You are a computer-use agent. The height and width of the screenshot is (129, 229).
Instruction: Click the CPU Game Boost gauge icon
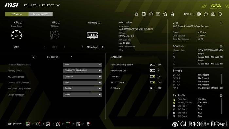pyautogui.click(x=17, y=35)
